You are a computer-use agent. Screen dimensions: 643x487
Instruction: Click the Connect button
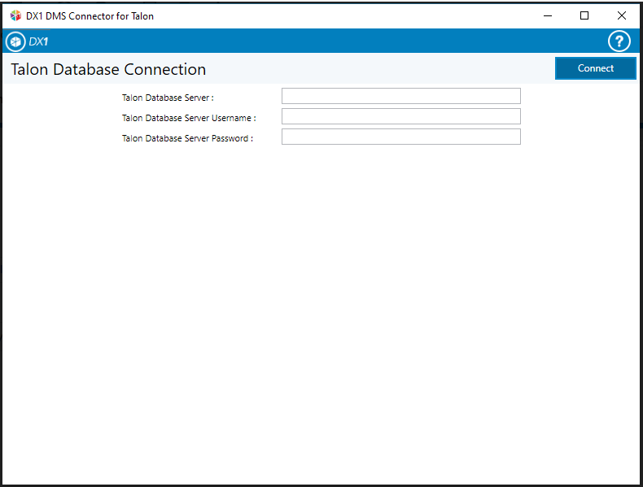[596, 68]
